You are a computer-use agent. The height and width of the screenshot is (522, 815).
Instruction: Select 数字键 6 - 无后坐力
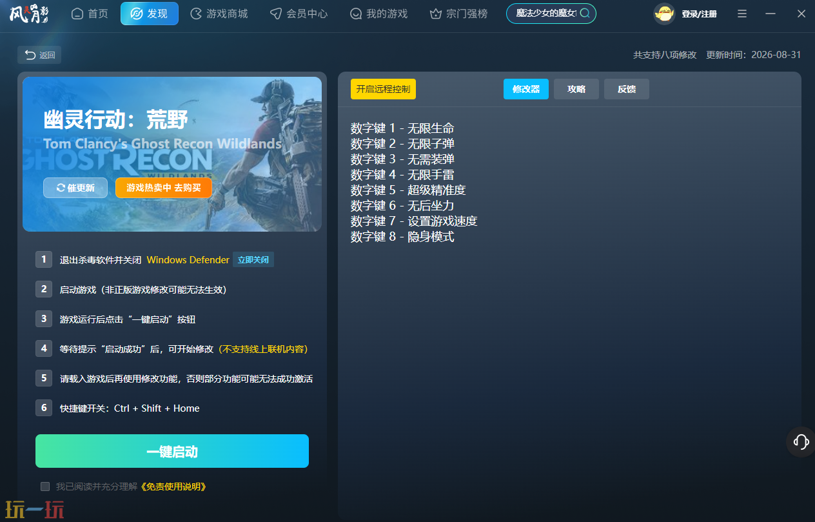(402, 206)
